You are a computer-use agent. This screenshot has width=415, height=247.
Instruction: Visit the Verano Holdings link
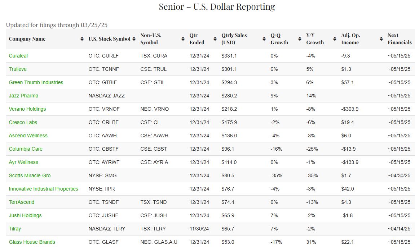tap(27, 109)
